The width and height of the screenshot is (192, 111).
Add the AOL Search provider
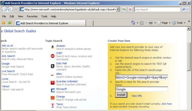click(8, 56)
